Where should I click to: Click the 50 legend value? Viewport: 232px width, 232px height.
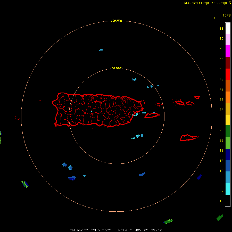[221, 69]
